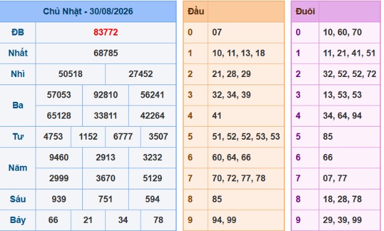The width and height of the screenshot is (384, 231).
Task: Select Đầu values 70, 72, 77, 78
Action: click(x=239, y=178)
